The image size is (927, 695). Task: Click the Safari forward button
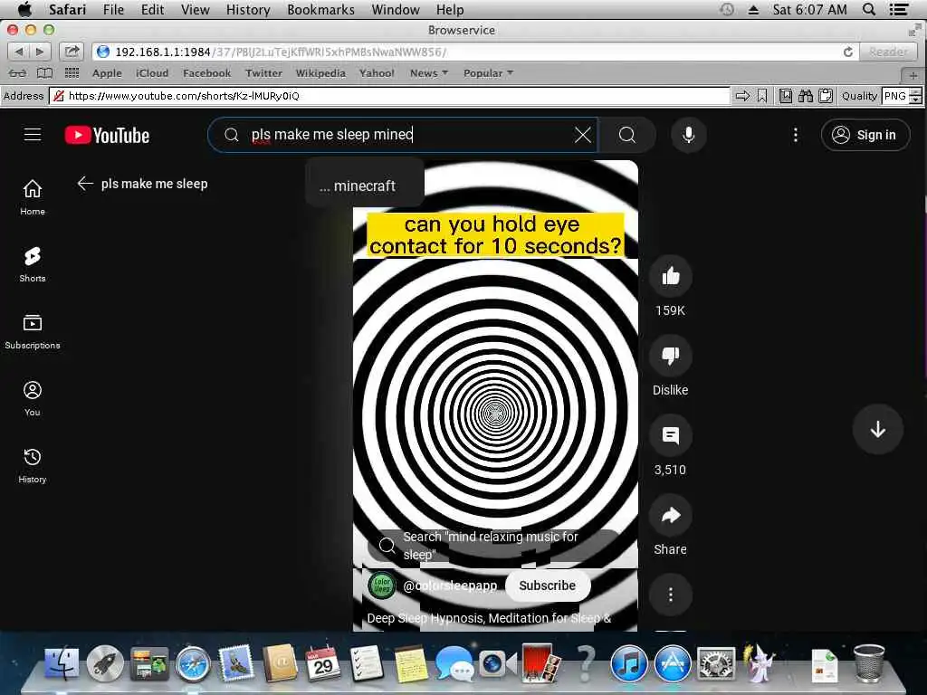pos(40,52)
